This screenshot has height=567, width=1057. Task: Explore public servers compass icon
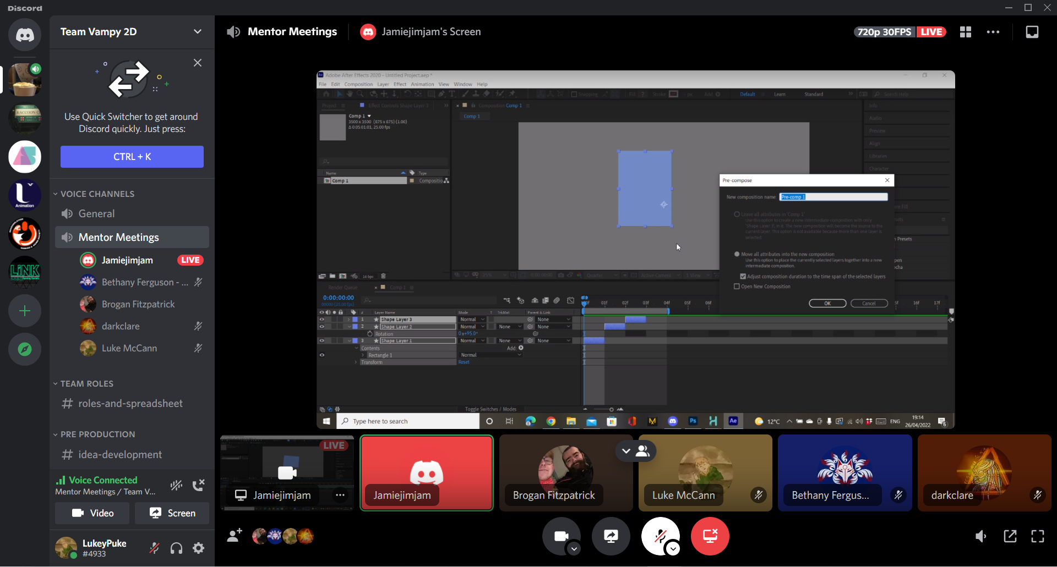click(x=25, y=349)
